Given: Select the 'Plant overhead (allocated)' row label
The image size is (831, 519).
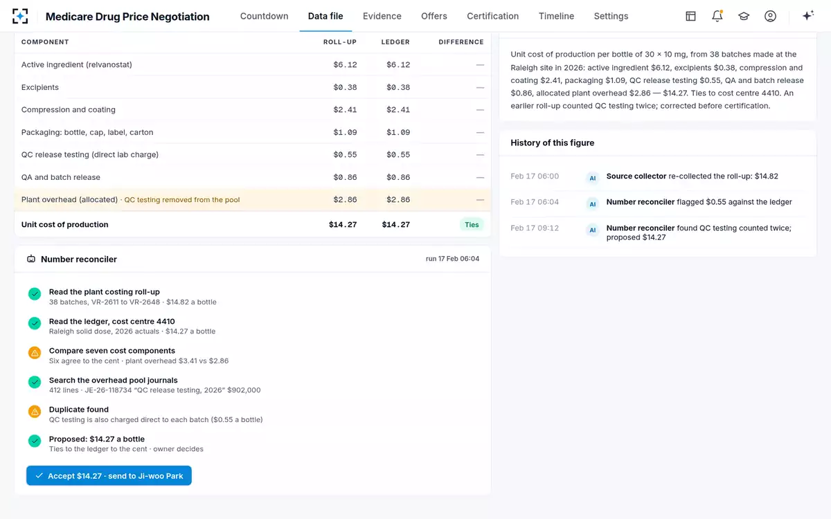Looking at the screenshot, I should point(70,200).
